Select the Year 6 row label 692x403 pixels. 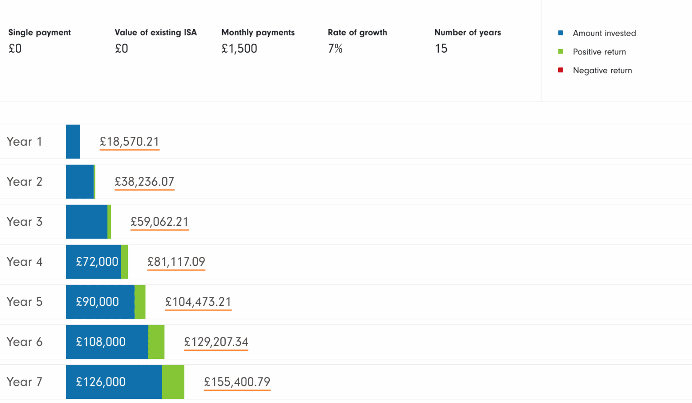point(25,342)
